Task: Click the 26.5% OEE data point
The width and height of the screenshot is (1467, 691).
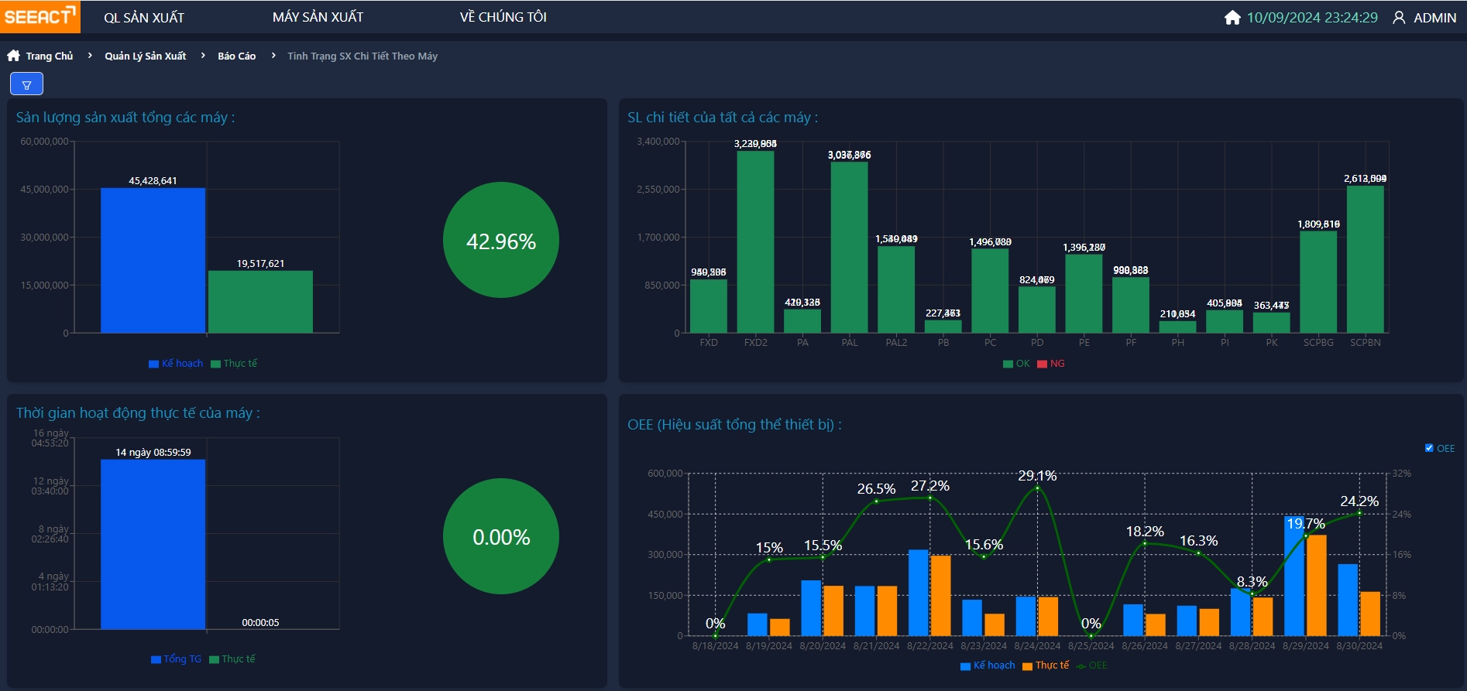Action: tap(876, 501)
